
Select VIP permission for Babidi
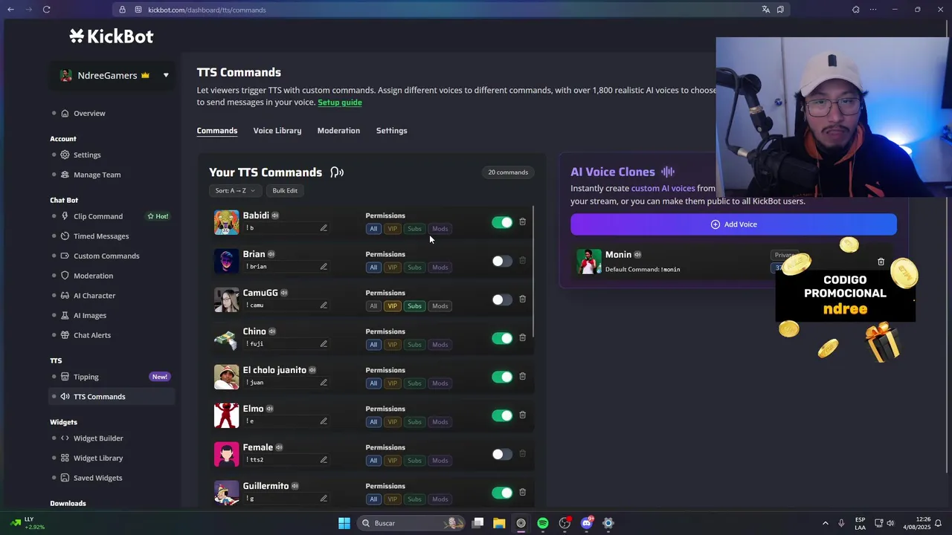pos(392,229)
